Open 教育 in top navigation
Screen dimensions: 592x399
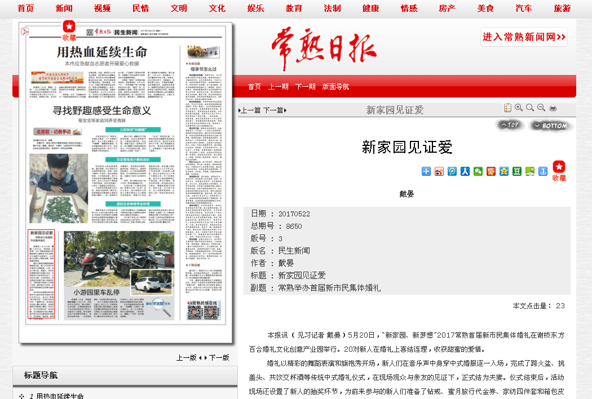pos(294,8)
